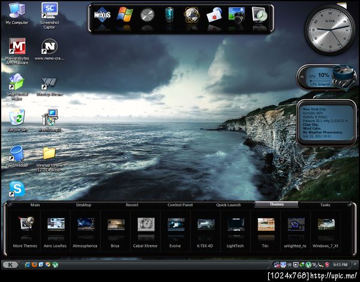Viewport: 360px width, 282px height.
Task: Launch Skype from the desktop
Action: click(x=17, y=189)
